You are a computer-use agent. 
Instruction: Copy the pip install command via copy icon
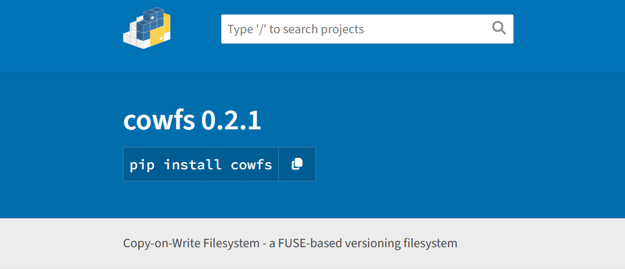click(x=297, y=164)
